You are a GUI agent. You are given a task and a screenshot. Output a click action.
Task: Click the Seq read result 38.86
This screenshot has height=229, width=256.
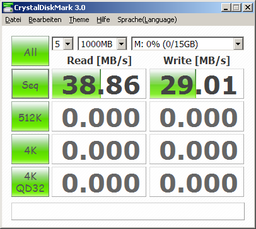[x=99, y=84]
